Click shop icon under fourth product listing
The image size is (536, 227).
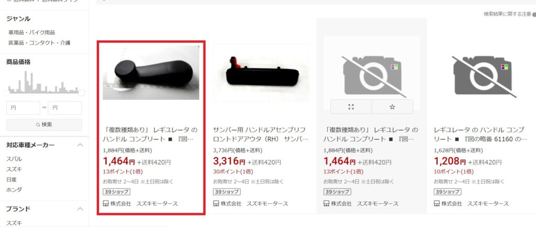coord(437,203)
